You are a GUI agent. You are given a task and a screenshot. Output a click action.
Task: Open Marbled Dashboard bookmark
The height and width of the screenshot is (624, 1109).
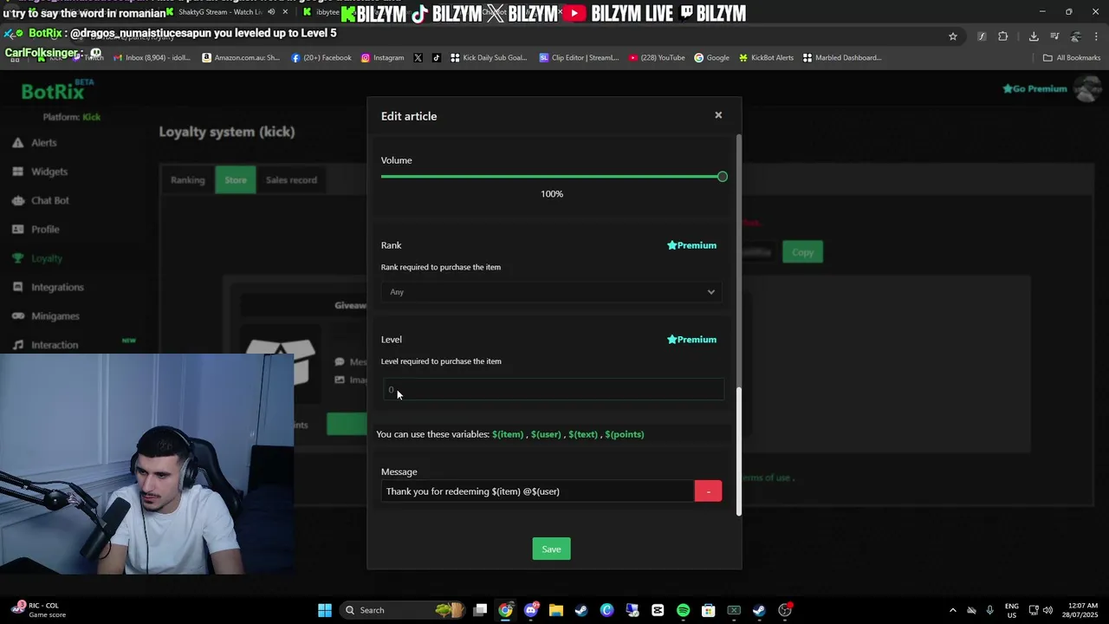[x=842, y=58]
